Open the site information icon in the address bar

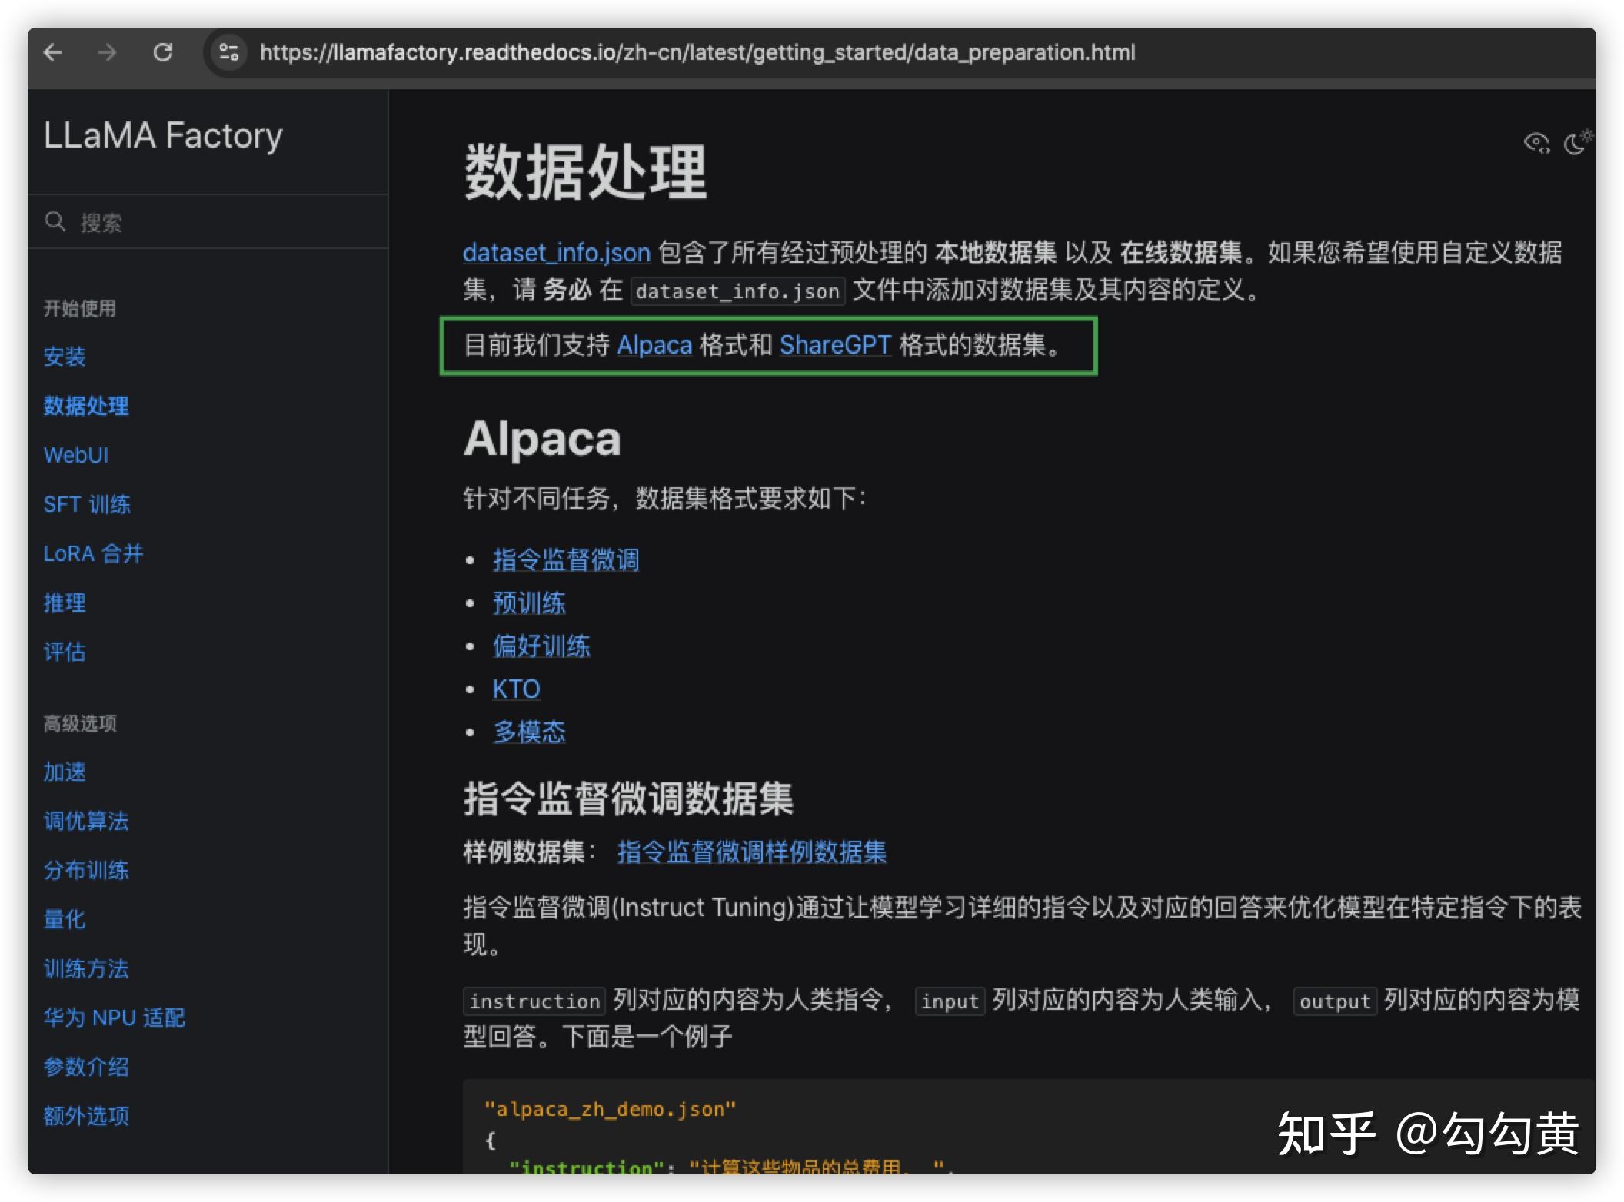coord(228,52)
